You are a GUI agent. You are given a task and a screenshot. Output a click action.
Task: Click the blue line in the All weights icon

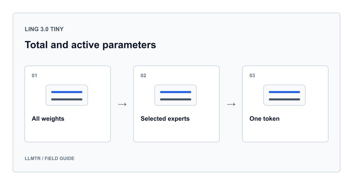pos(67,92)
